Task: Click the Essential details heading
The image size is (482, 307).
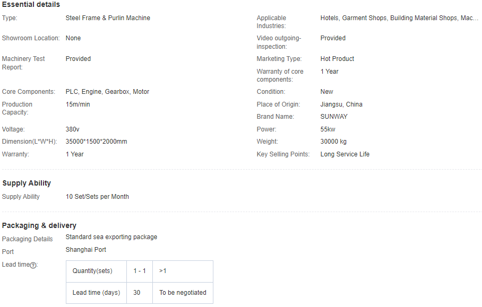Action: (31, 4)
